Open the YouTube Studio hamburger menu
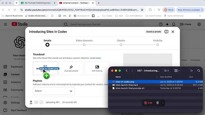Screen dimensions: 205x115 pyautogui.click(x=6, y=24)
